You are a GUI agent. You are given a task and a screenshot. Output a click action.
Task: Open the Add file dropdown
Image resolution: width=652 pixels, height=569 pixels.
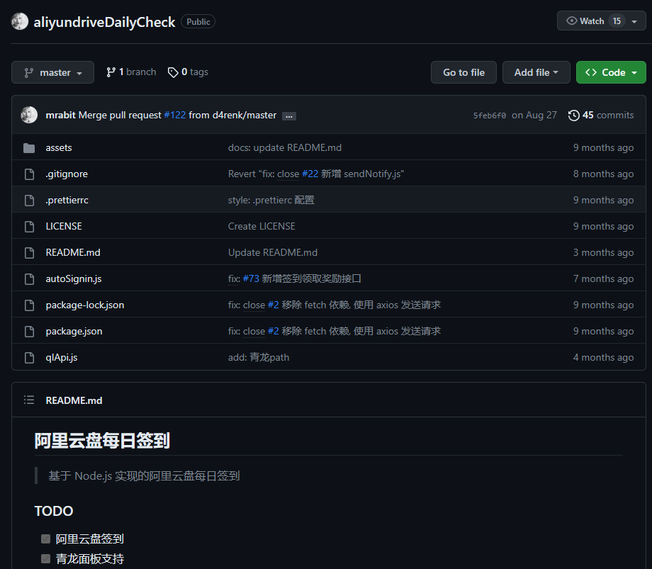[536, 72]
